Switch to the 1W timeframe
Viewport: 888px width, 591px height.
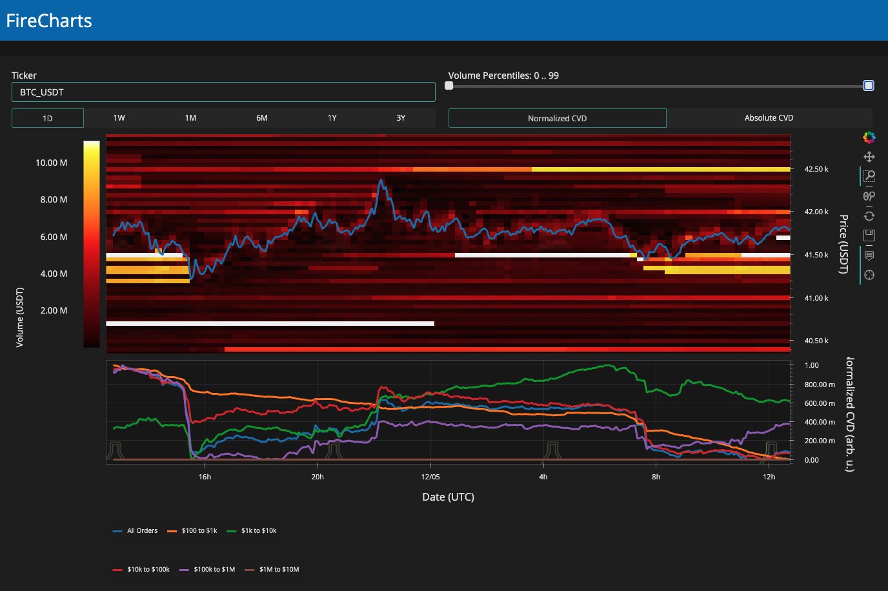tap(119, 118)
